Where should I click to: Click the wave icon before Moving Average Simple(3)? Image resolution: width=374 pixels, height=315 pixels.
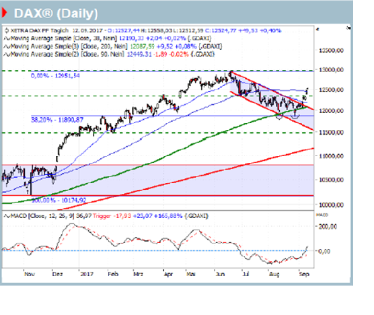(7, 46)
